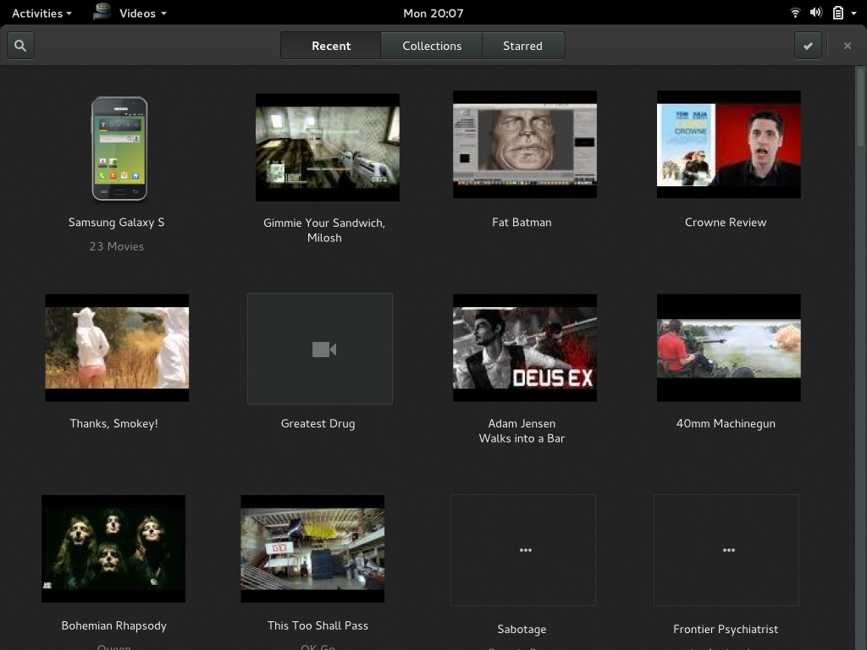This screenshot has width=867, height=650.
Task: Open the Videos application menu
Action: click(x=142, y=14)
